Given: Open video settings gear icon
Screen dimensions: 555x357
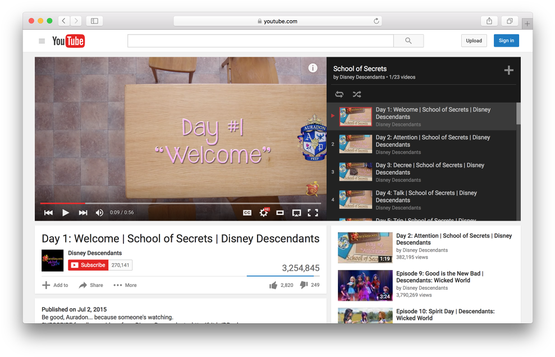Looking at the screenshot, I should [263, 213].
